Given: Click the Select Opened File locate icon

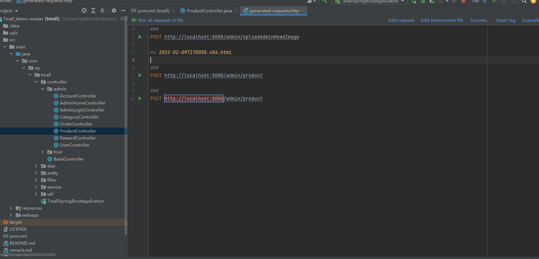Looking at the screenshot, I should pyautogui.click(x=84, y=11).
